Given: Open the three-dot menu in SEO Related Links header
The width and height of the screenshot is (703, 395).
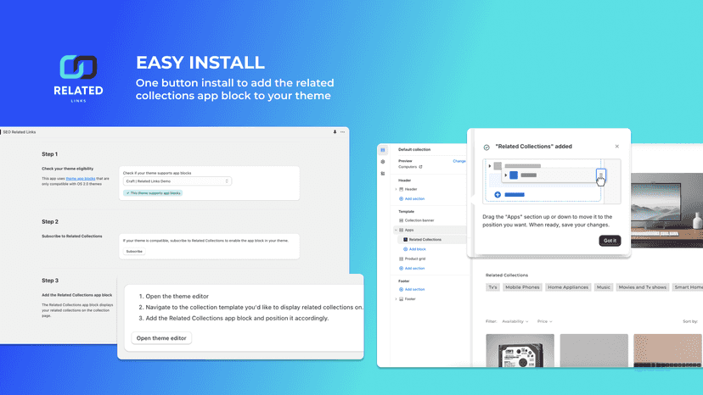Looking at the screenshot, I should [x=342, y=132].
